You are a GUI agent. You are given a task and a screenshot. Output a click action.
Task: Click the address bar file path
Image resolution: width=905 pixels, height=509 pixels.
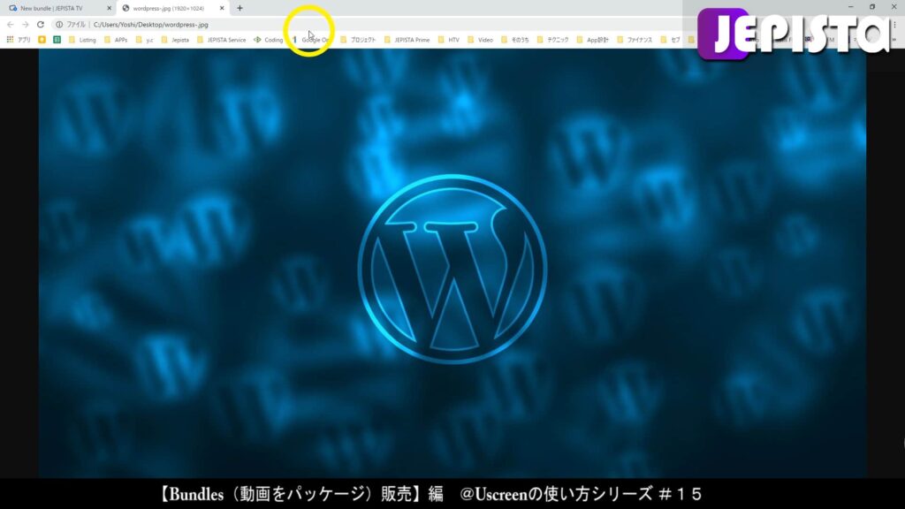(150, 25)
